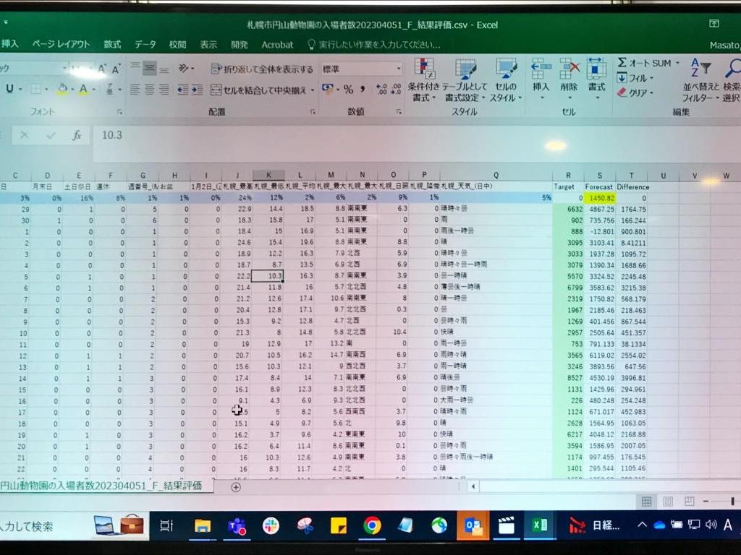Toggle underline formatting

tap(9, 89)
